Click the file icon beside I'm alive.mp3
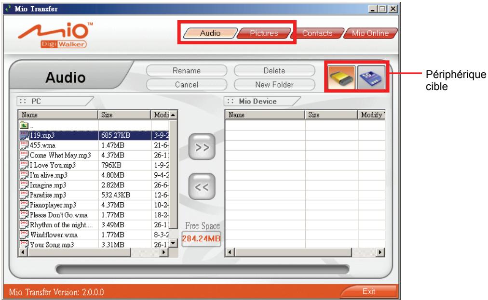The image size is (488, 300). [x=24, y=175]
